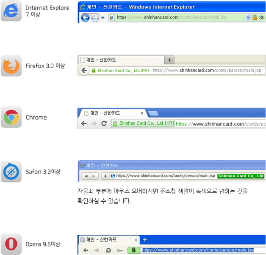
Task: Click the Safari address URL
Action: (166, 176)
